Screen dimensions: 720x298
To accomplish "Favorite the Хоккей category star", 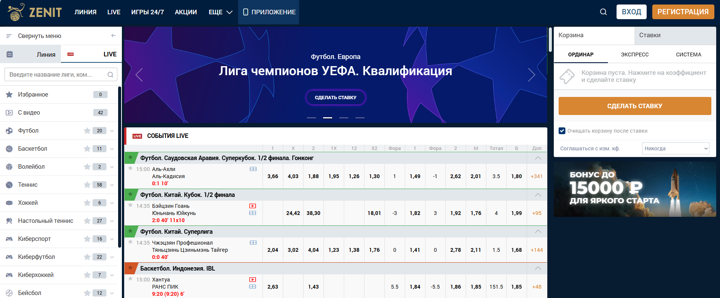I will click(x=87, y=203).
